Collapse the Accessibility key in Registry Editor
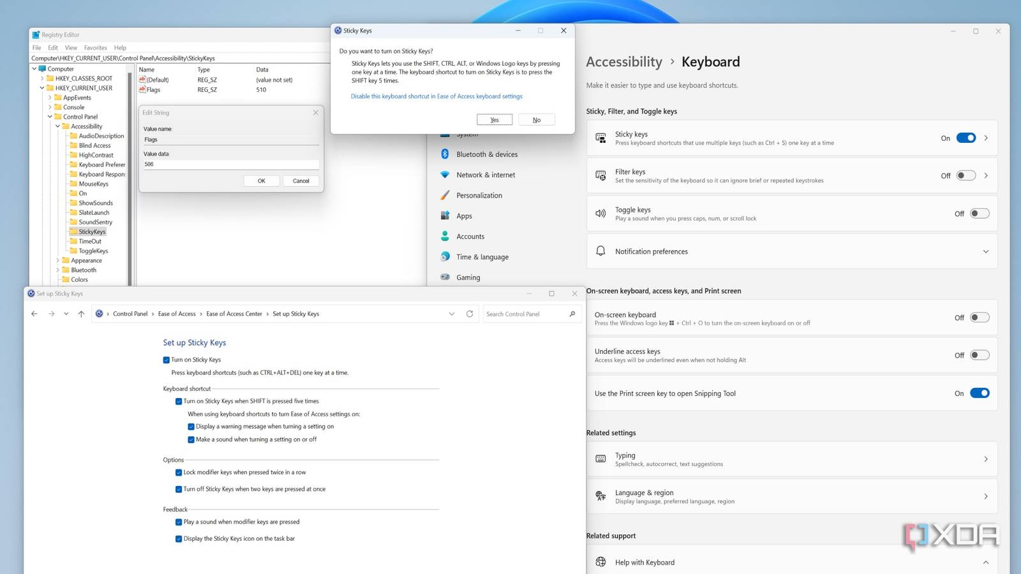Image resolution: width=1021 pixels, height=574 pixels. click(x=57, y=126)
